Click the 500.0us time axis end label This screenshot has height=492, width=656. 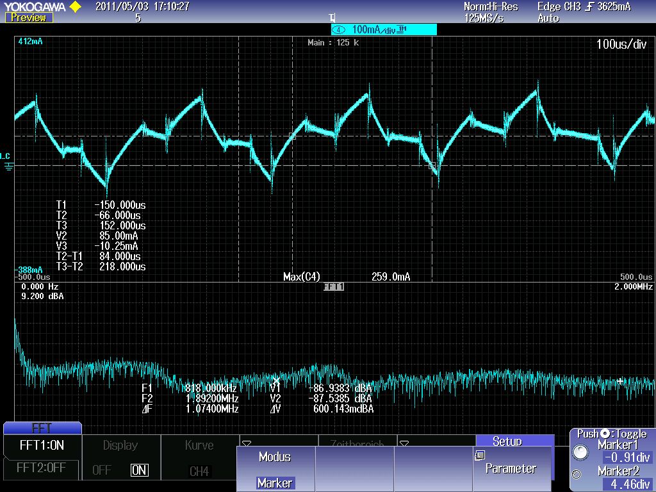click(x=636, y=277)
